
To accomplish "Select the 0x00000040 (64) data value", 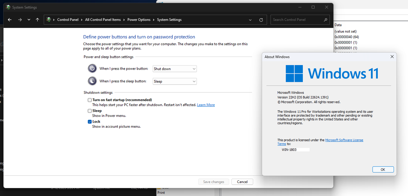I will tap(347, 37).
